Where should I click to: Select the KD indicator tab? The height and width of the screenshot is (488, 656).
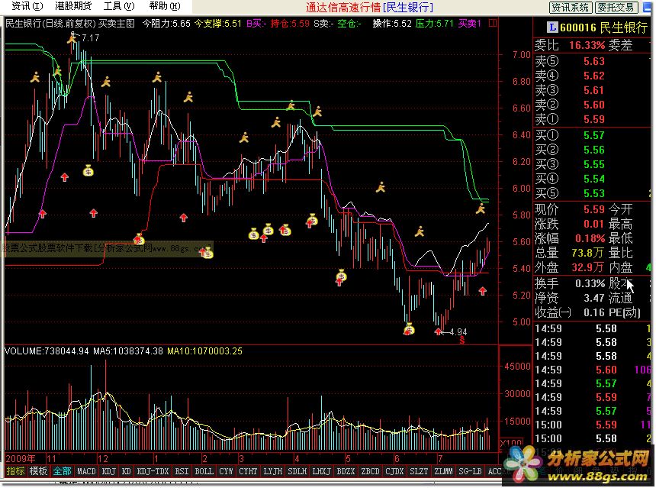(127, 472)
